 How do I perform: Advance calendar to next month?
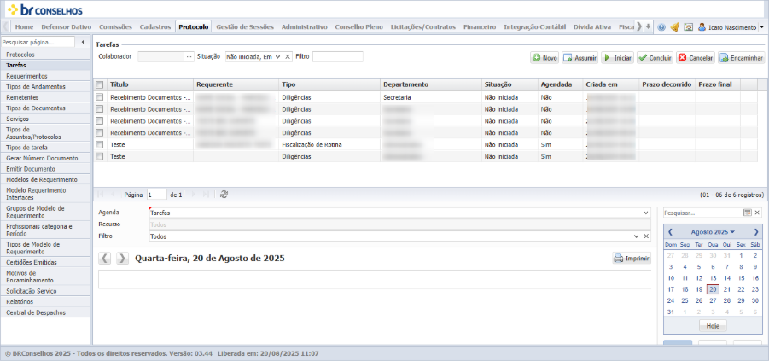pos(755,231)
